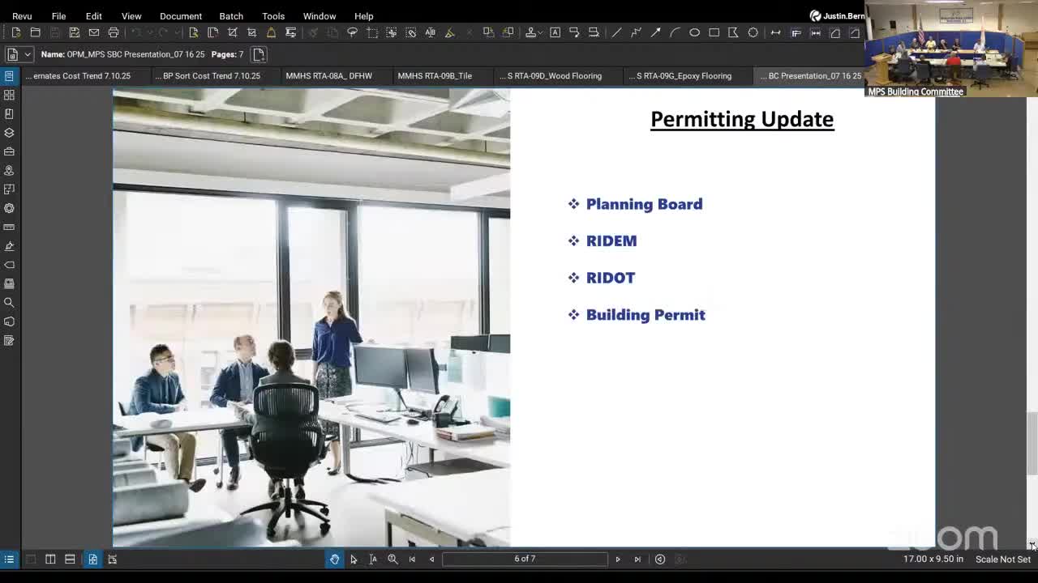Select the Rectangle markup tool
The image size is (1038, 583).
pos(714,32)
